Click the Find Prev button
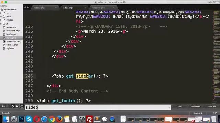The width and height of the screenshot is (220, 123). click(x=196, y=106)
